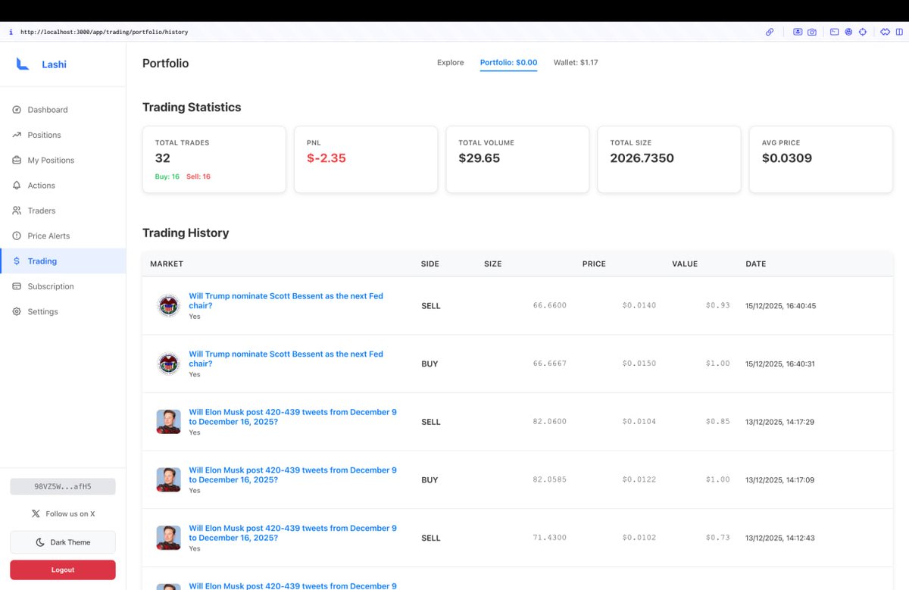This screenshot has height=590, width=909.
Task: Click the Actions bell icon
Action: (17, 186)
